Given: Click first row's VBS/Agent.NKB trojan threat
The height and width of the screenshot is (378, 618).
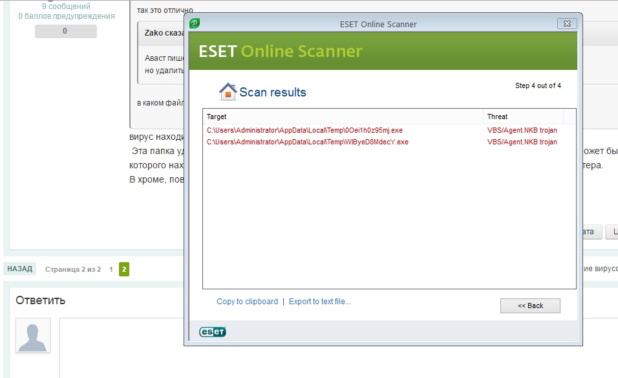Looking at the screenshot, I should (x=522, y=130).
